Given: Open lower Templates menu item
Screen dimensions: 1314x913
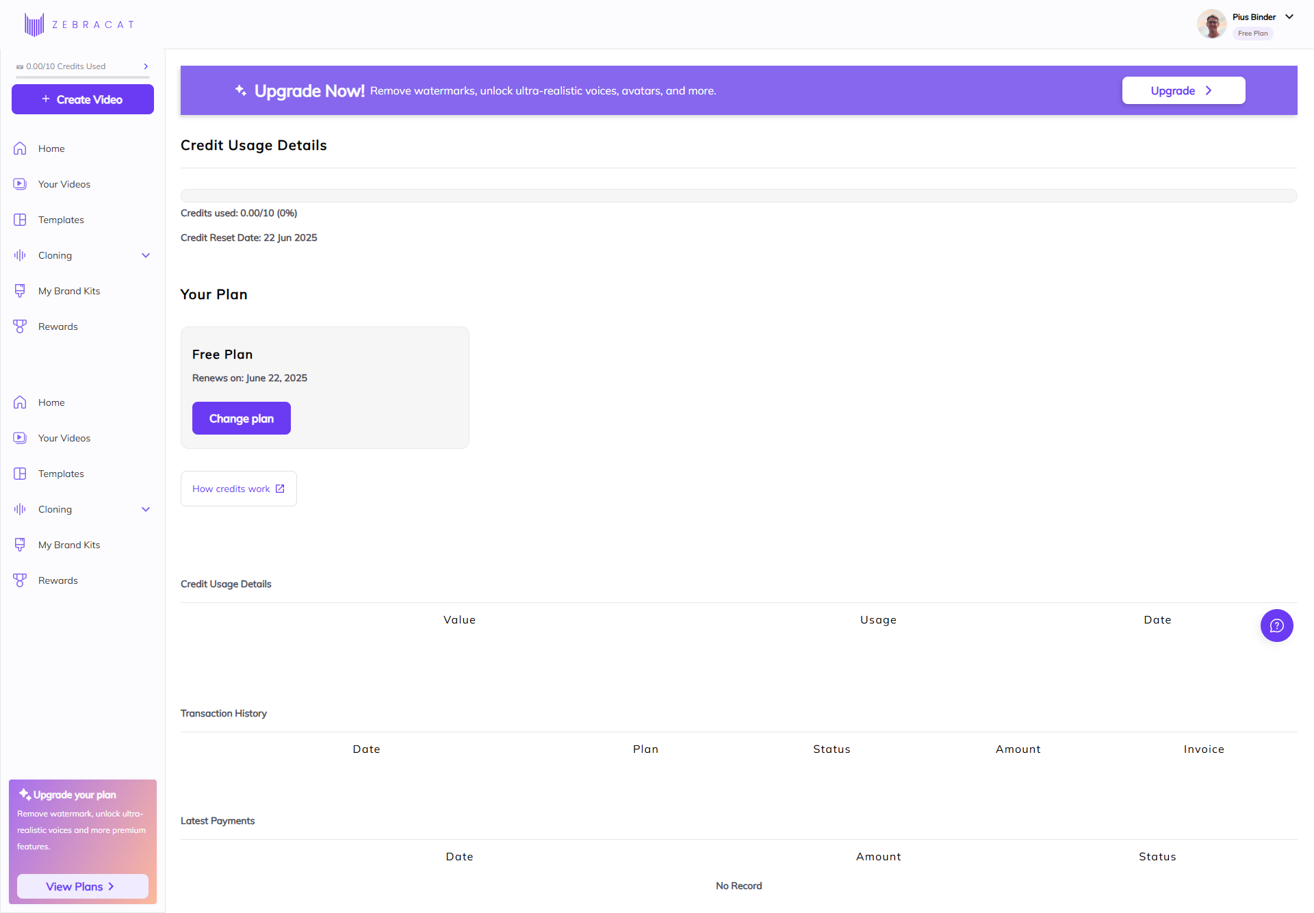Looking at the screenshot, I should [x=61, y=474].
